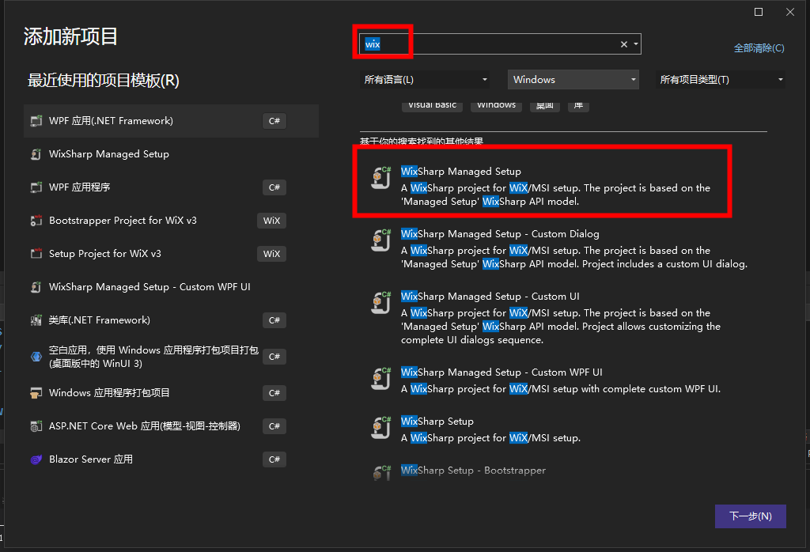Click the 空白应用 WinUI 3 template icon
The width and height of the screenshot is (810, 552).
36,357
